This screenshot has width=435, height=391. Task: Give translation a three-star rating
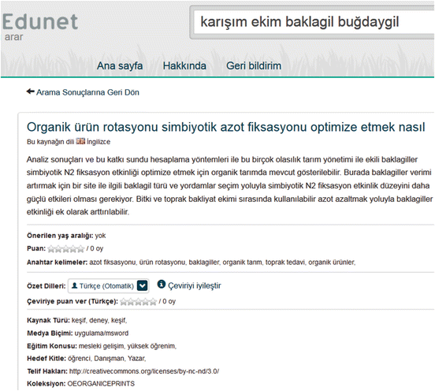(138, 302)
